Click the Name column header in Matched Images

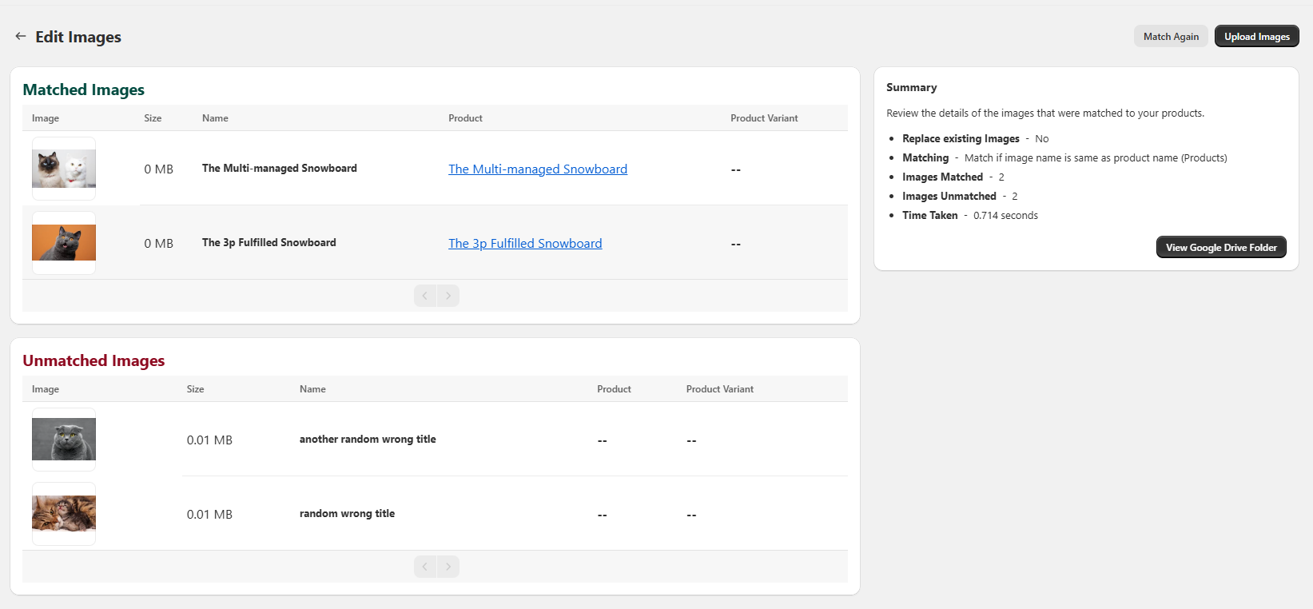coord(215,118)
